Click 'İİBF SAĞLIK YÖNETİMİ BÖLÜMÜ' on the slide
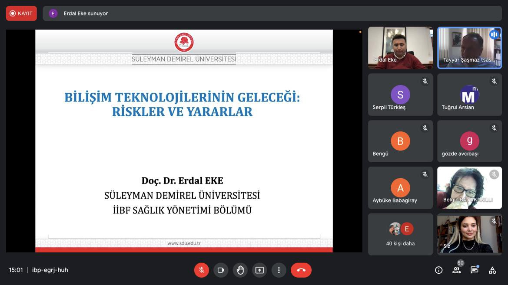The height and width of the screenshot is (285, 508). point(182,210)
